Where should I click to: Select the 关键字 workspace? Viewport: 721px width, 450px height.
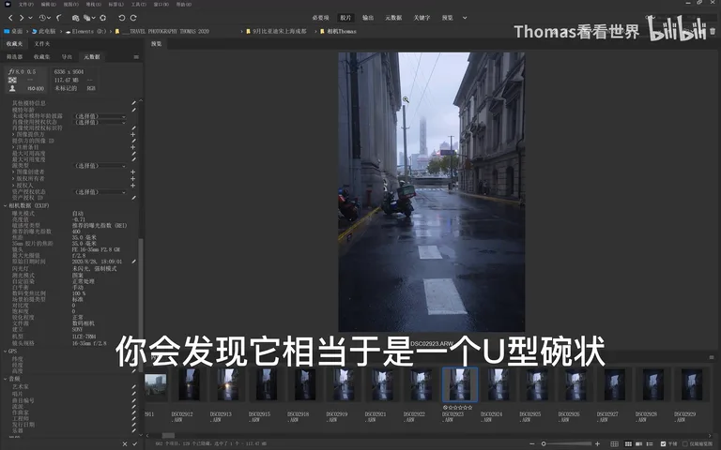pos(422,18)
